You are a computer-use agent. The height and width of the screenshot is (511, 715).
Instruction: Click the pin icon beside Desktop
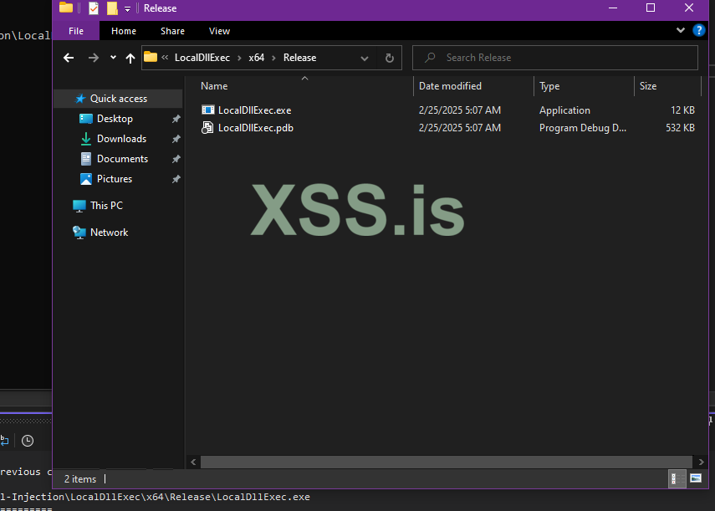tap(176, 119)
